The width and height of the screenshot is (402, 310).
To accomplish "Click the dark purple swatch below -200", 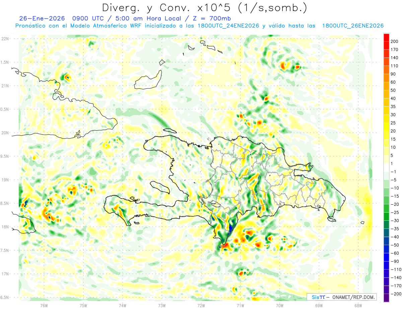I will pyautogui.click(x=386, y=298).
